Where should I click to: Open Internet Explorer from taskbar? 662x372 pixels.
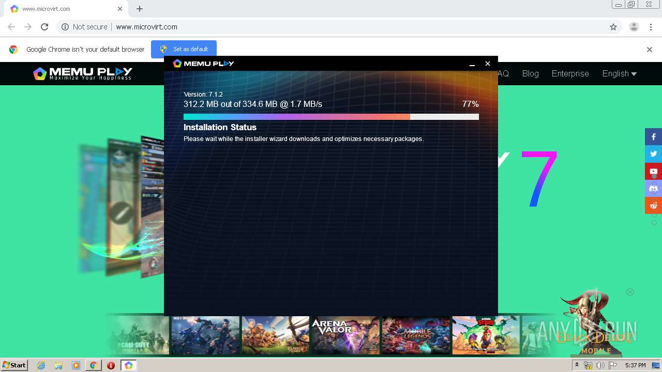point(41,365)
